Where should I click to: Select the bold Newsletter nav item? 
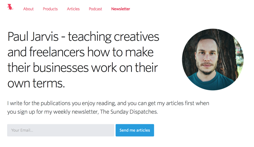[121, 9]
